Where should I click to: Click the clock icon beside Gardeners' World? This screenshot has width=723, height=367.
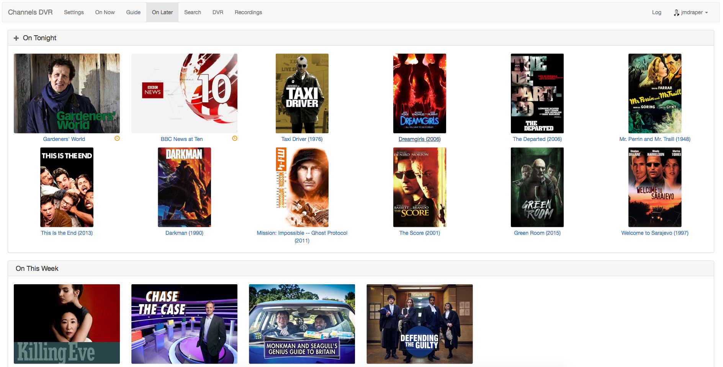(117, 138)
